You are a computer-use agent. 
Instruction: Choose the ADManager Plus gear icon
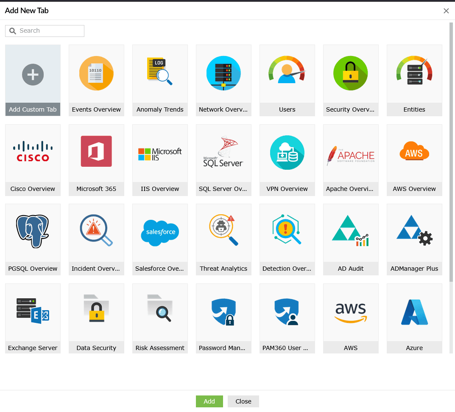(x=414, y=230)
